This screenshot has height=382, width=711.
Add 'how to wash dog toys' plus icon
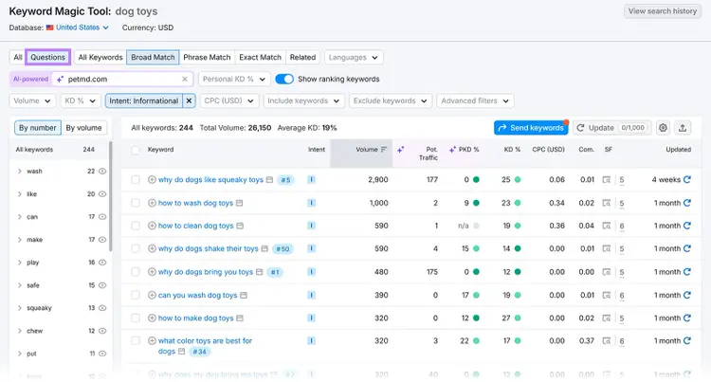point(152,203)
